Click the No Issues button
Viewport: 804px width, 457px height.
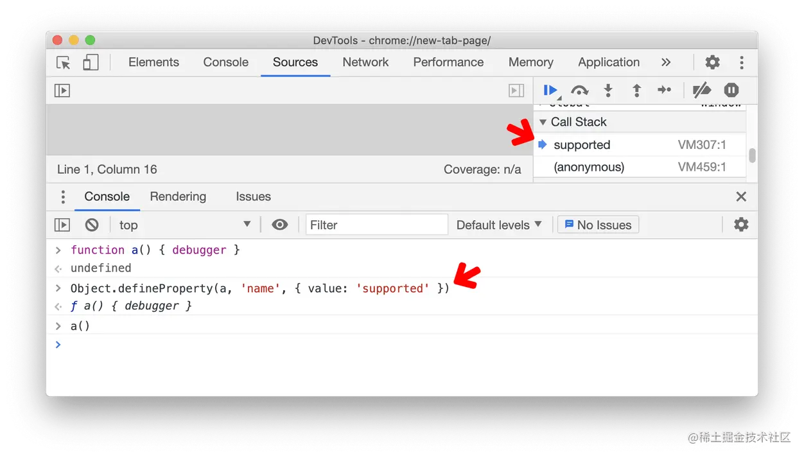point(598,225)
